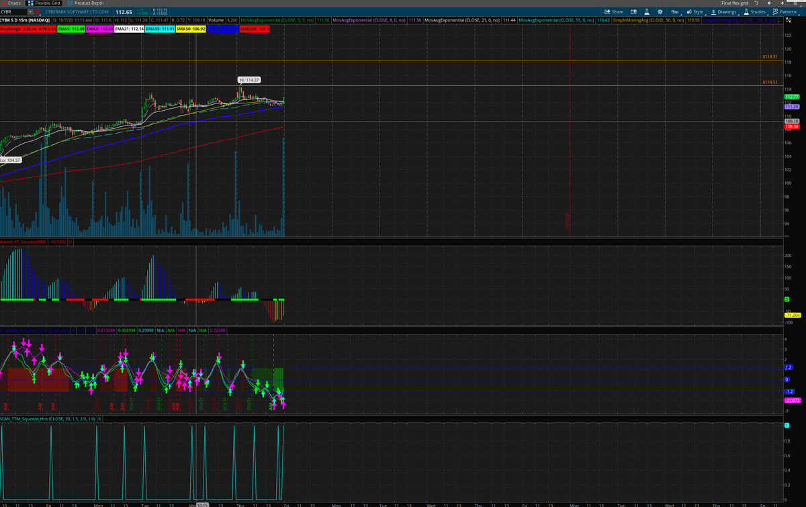The width and height of the screenshot is (806, 507).
Task: Click the SCAN_TTM_Squeeze_Hist study title
Action: coord(48,419)
